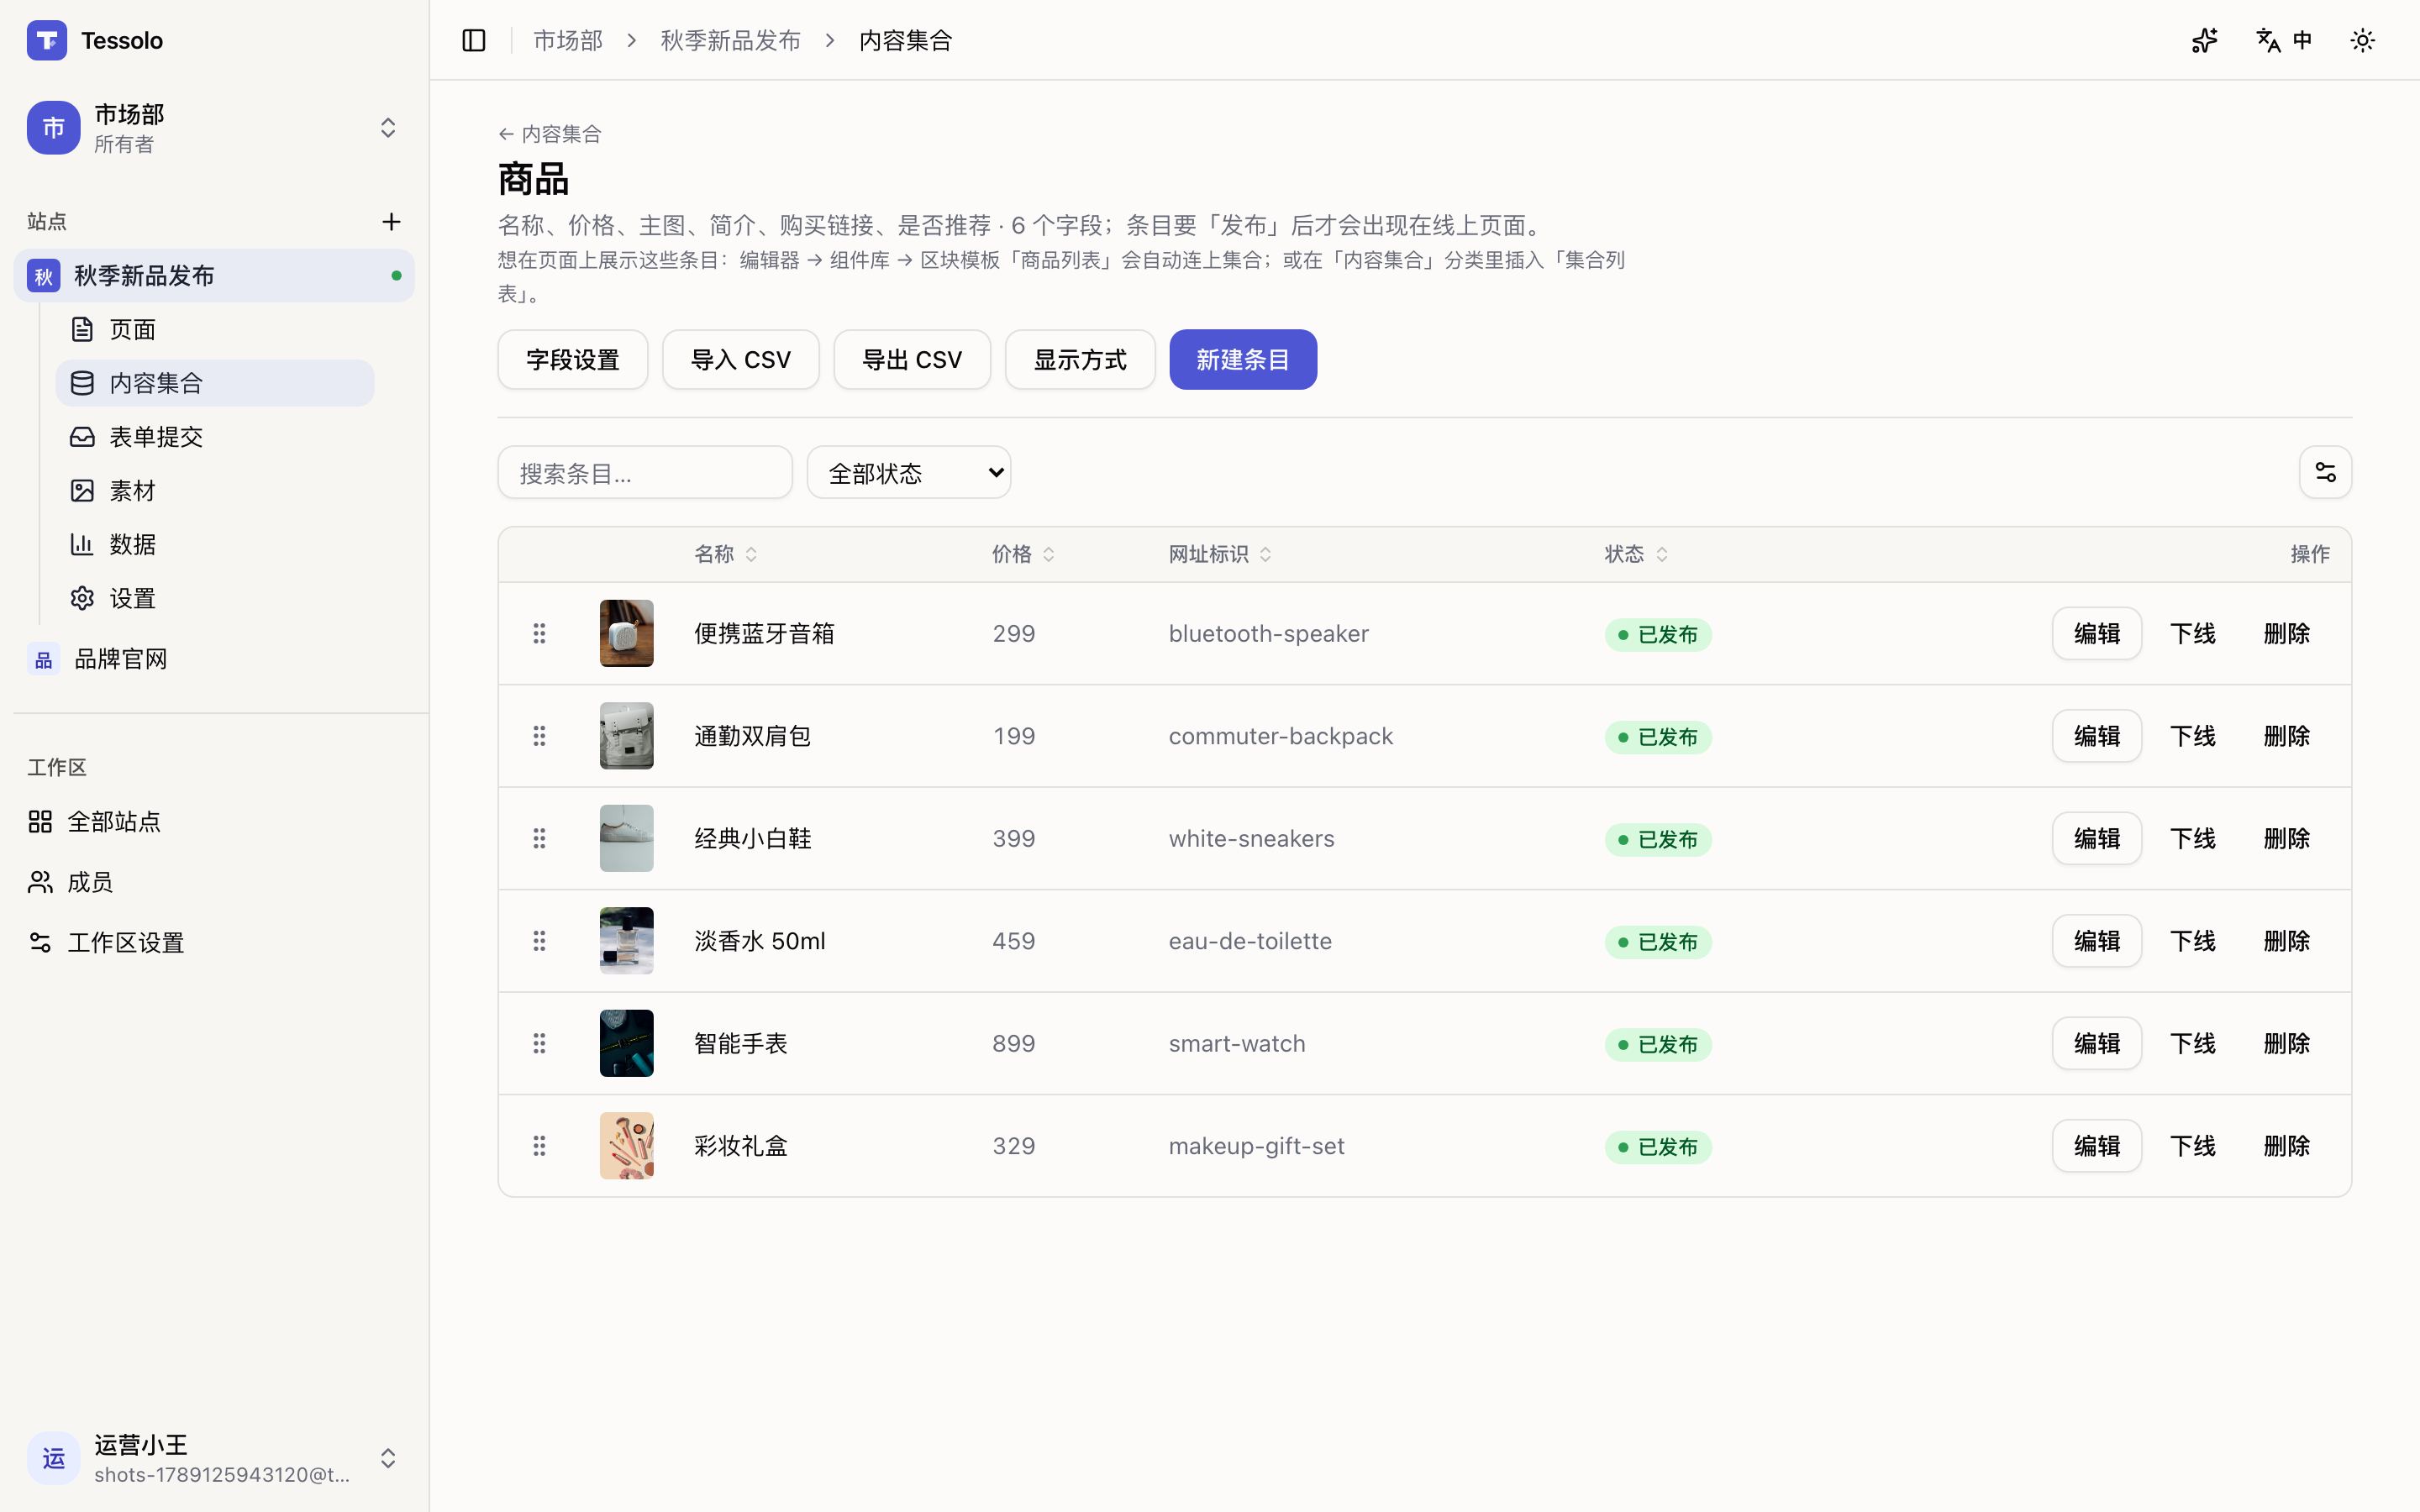Click 显示方式 button
The width and height of the screenshot is (2420, 1512).
[1080, 359]
